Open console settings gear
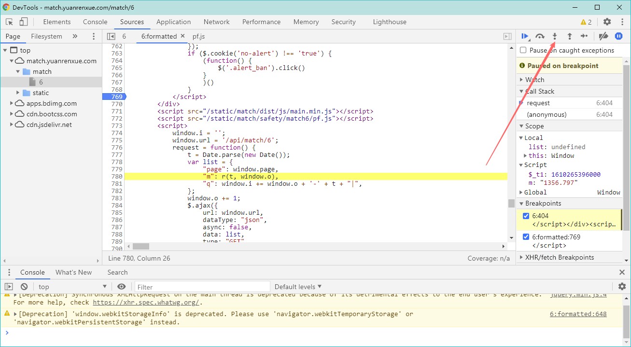 (x=622, y=287)
